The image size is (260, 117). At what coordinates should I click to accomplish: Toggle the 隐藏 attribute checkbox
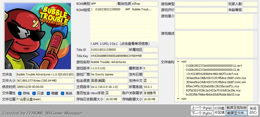pos(48,93)
